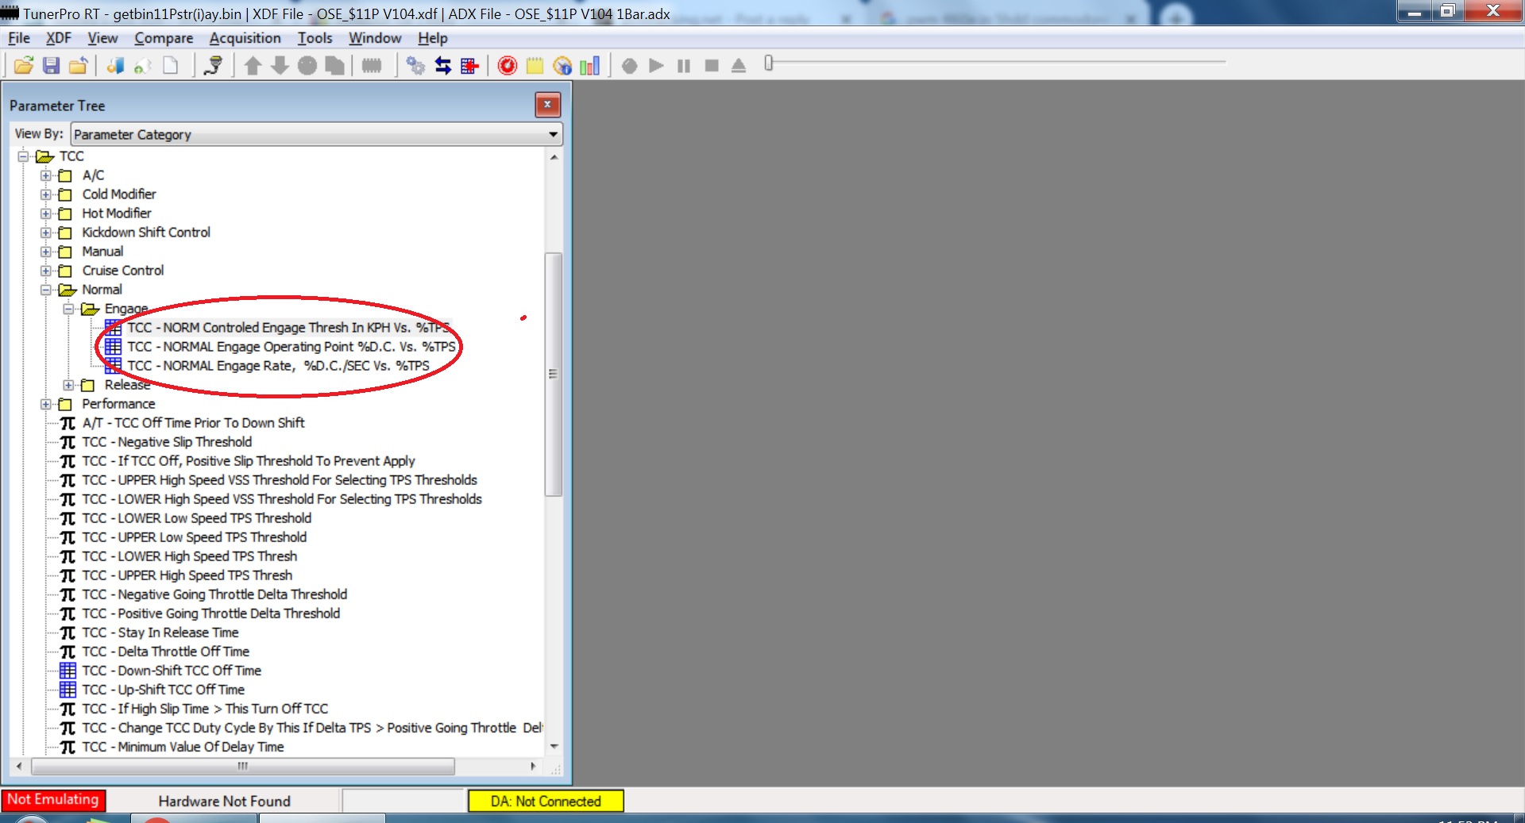Image resolution: width=1525 pixels, height=823 pixels.
Task: Click the tree vertical scrollbar up arrow
Action: point(554,157)
